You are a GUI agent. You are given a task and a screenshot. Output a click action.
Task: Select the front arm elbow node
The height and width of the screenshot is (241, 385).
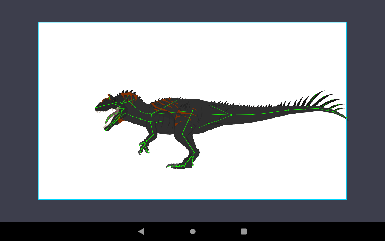click(x=153, y=135)
